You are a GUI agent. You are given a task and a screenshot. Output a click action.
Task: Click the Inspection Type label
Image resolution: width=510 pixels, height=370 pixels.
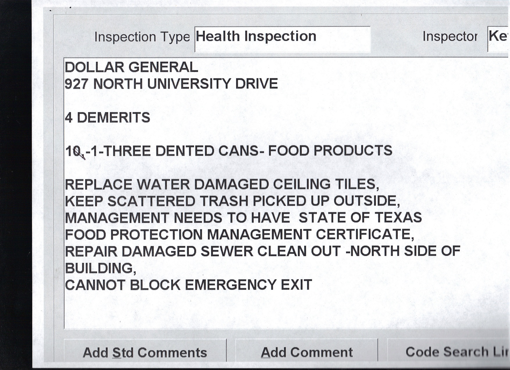[x=142, y=37]
